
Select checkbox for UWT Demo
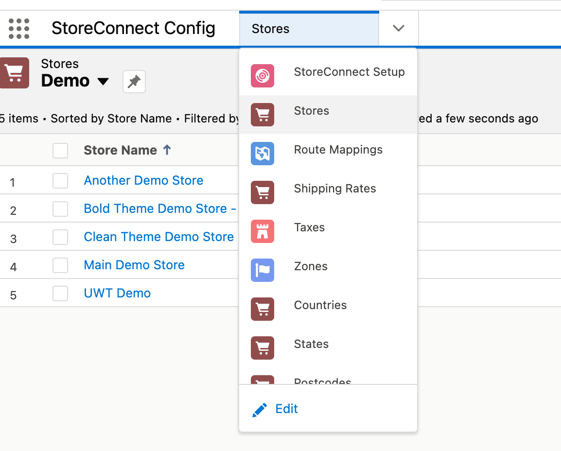[x=60, y=294]
